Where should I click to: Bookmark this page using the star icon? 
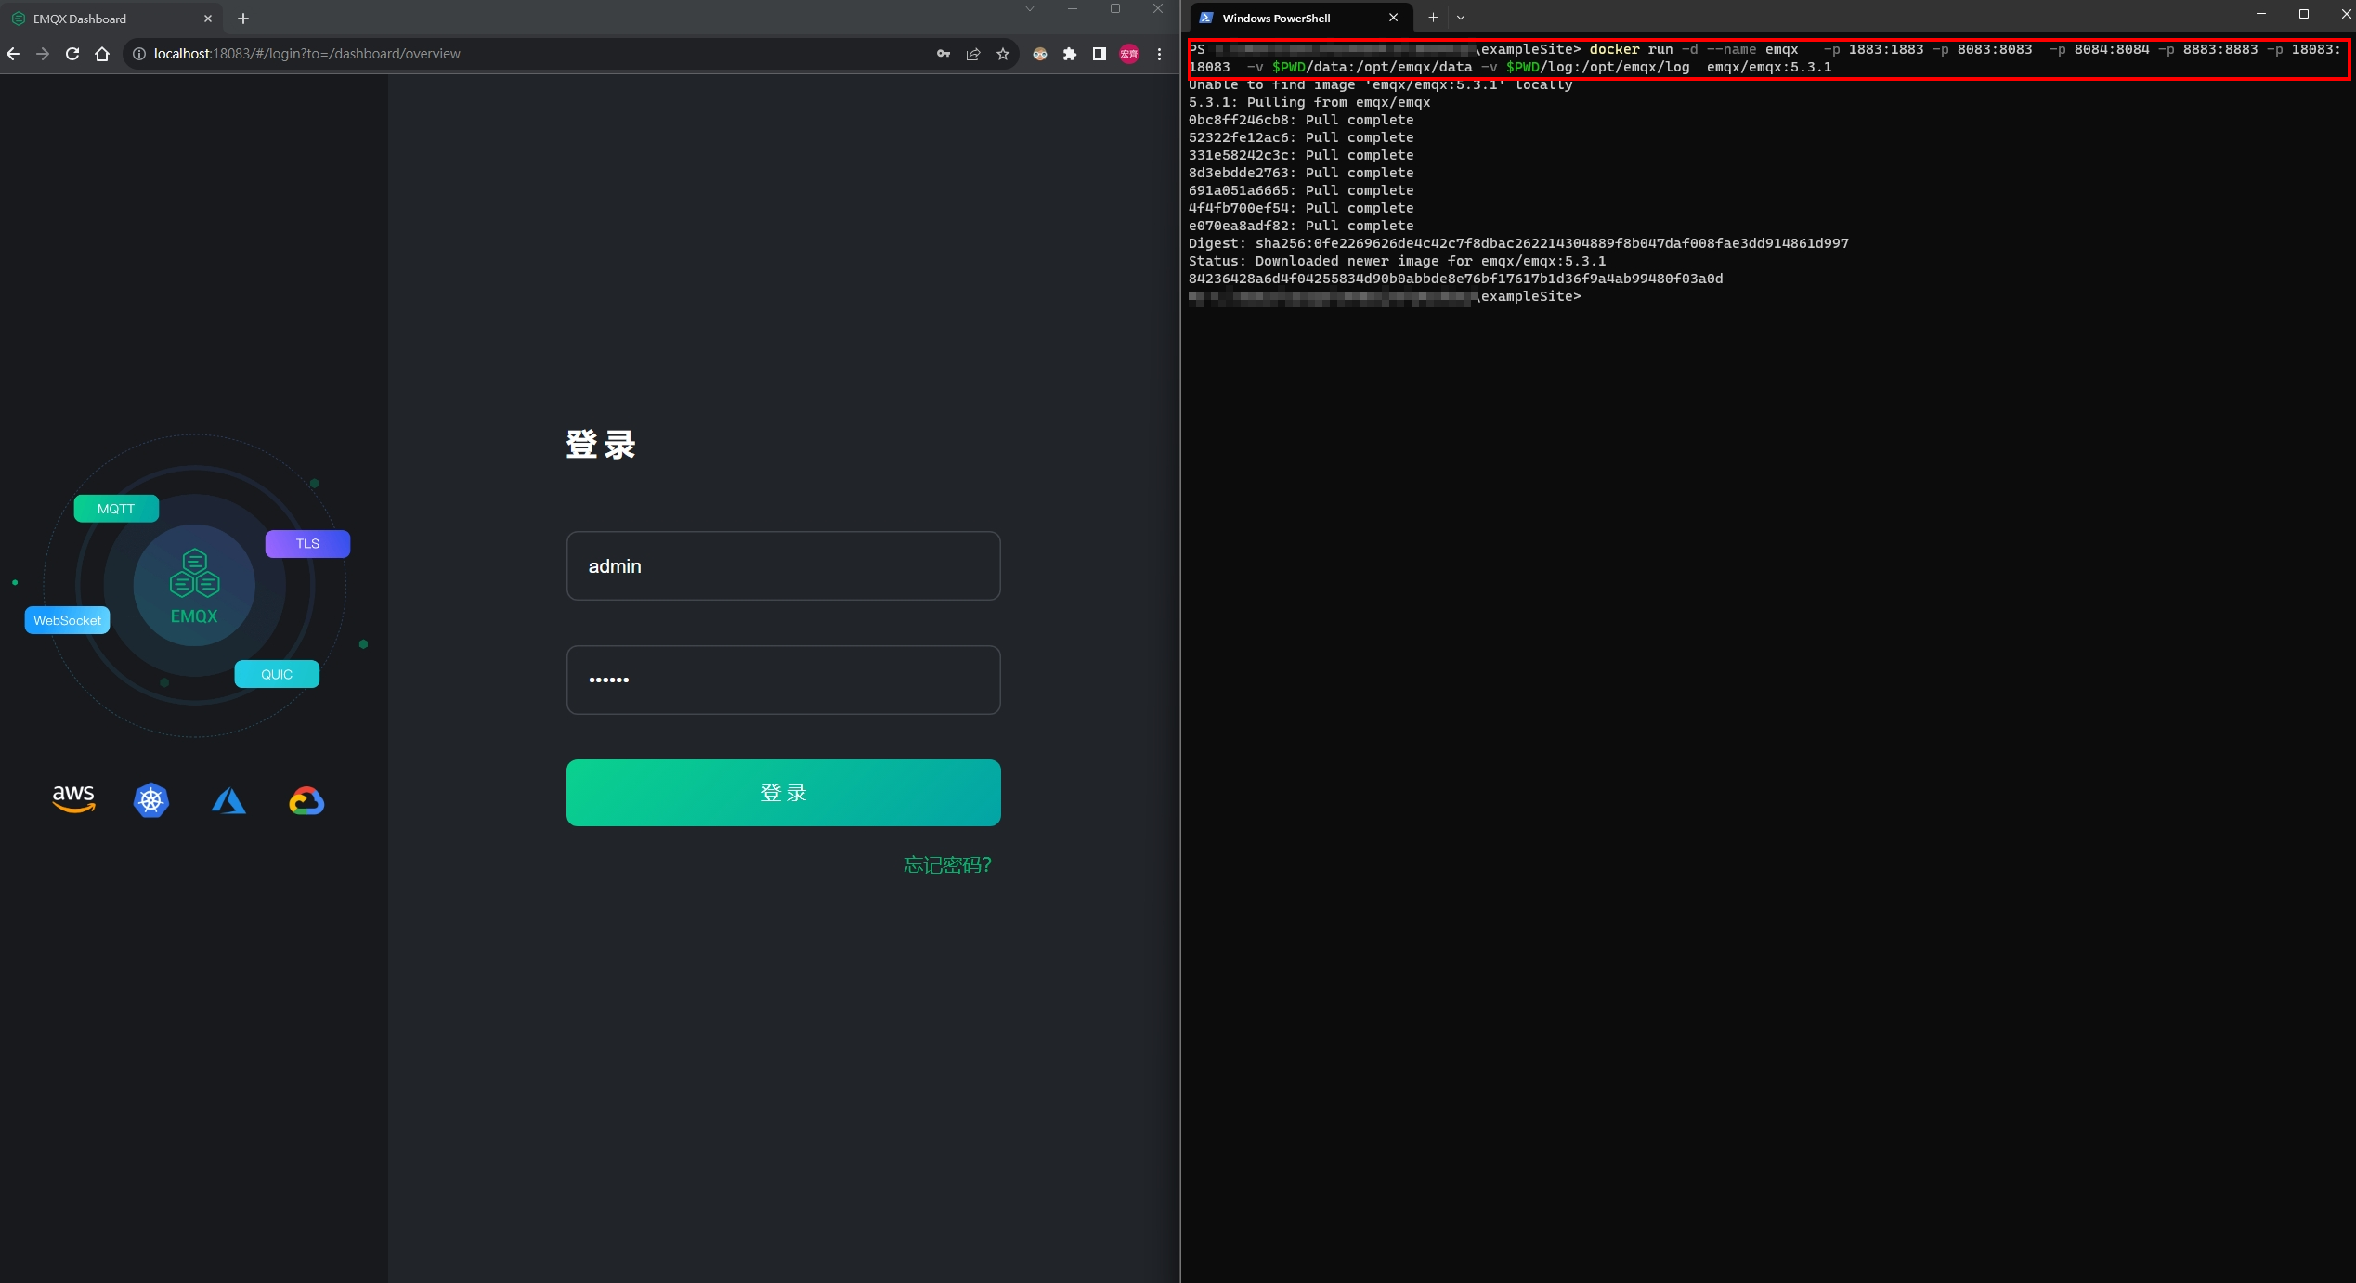coord(1002,54)
